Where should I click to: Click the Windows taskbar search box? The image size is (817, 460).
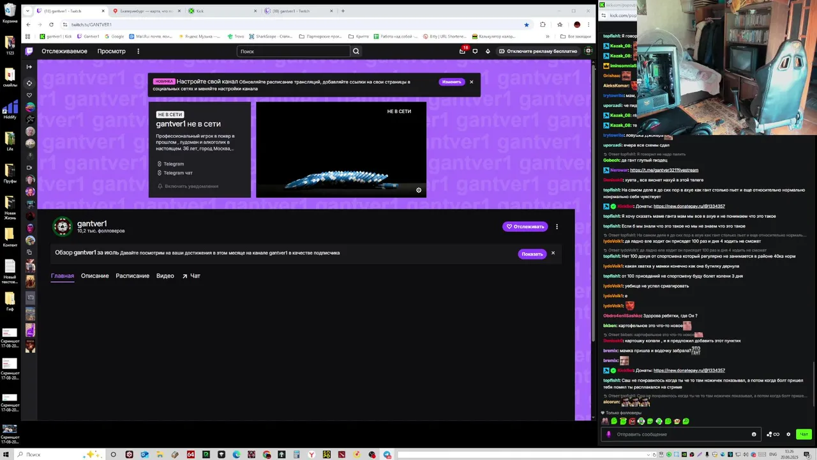pos(48,454)
